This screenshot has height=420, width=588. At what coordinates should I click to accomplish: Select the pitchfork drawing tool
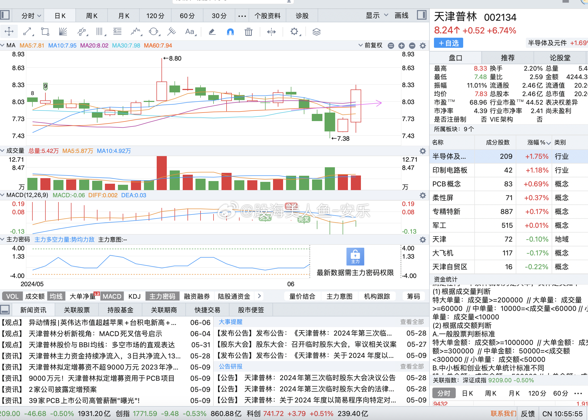(172, 32)
